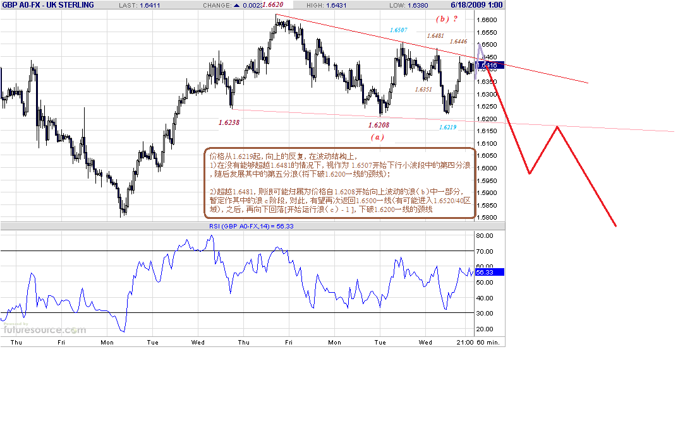Click the 1.6000 price axis label
Viewport: 697px width, 448px height.
coord(487,168)
